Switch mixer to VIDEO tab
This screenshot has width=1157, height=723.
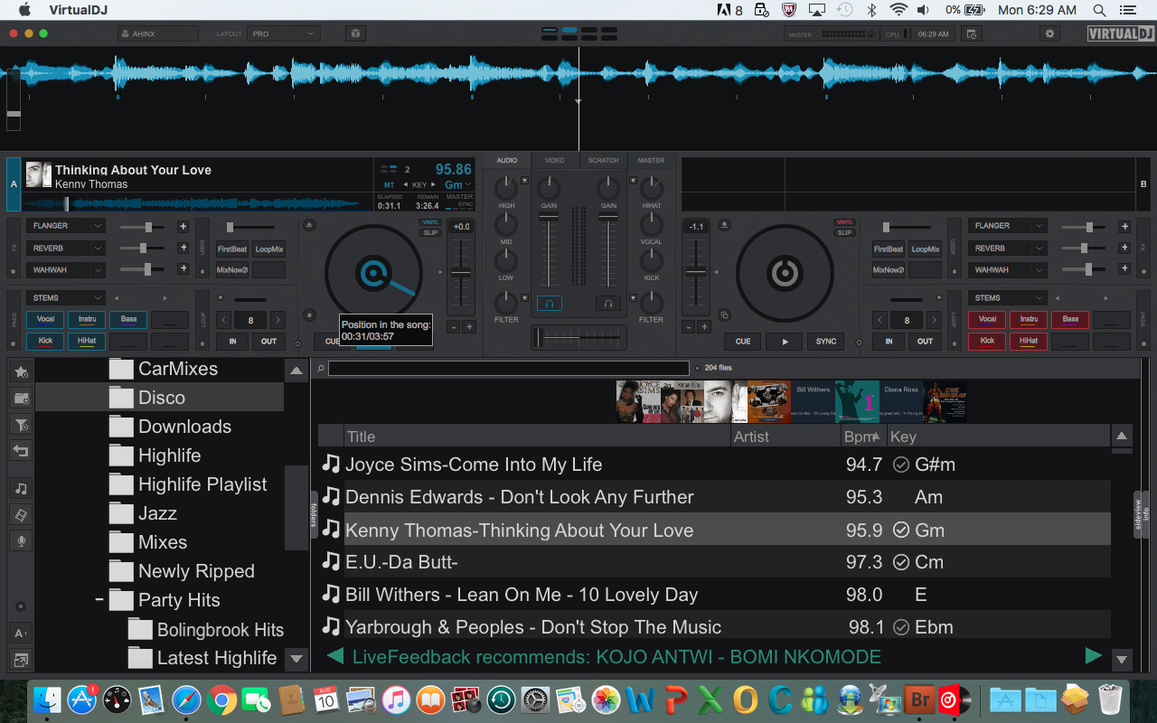[x=555, y=160]
